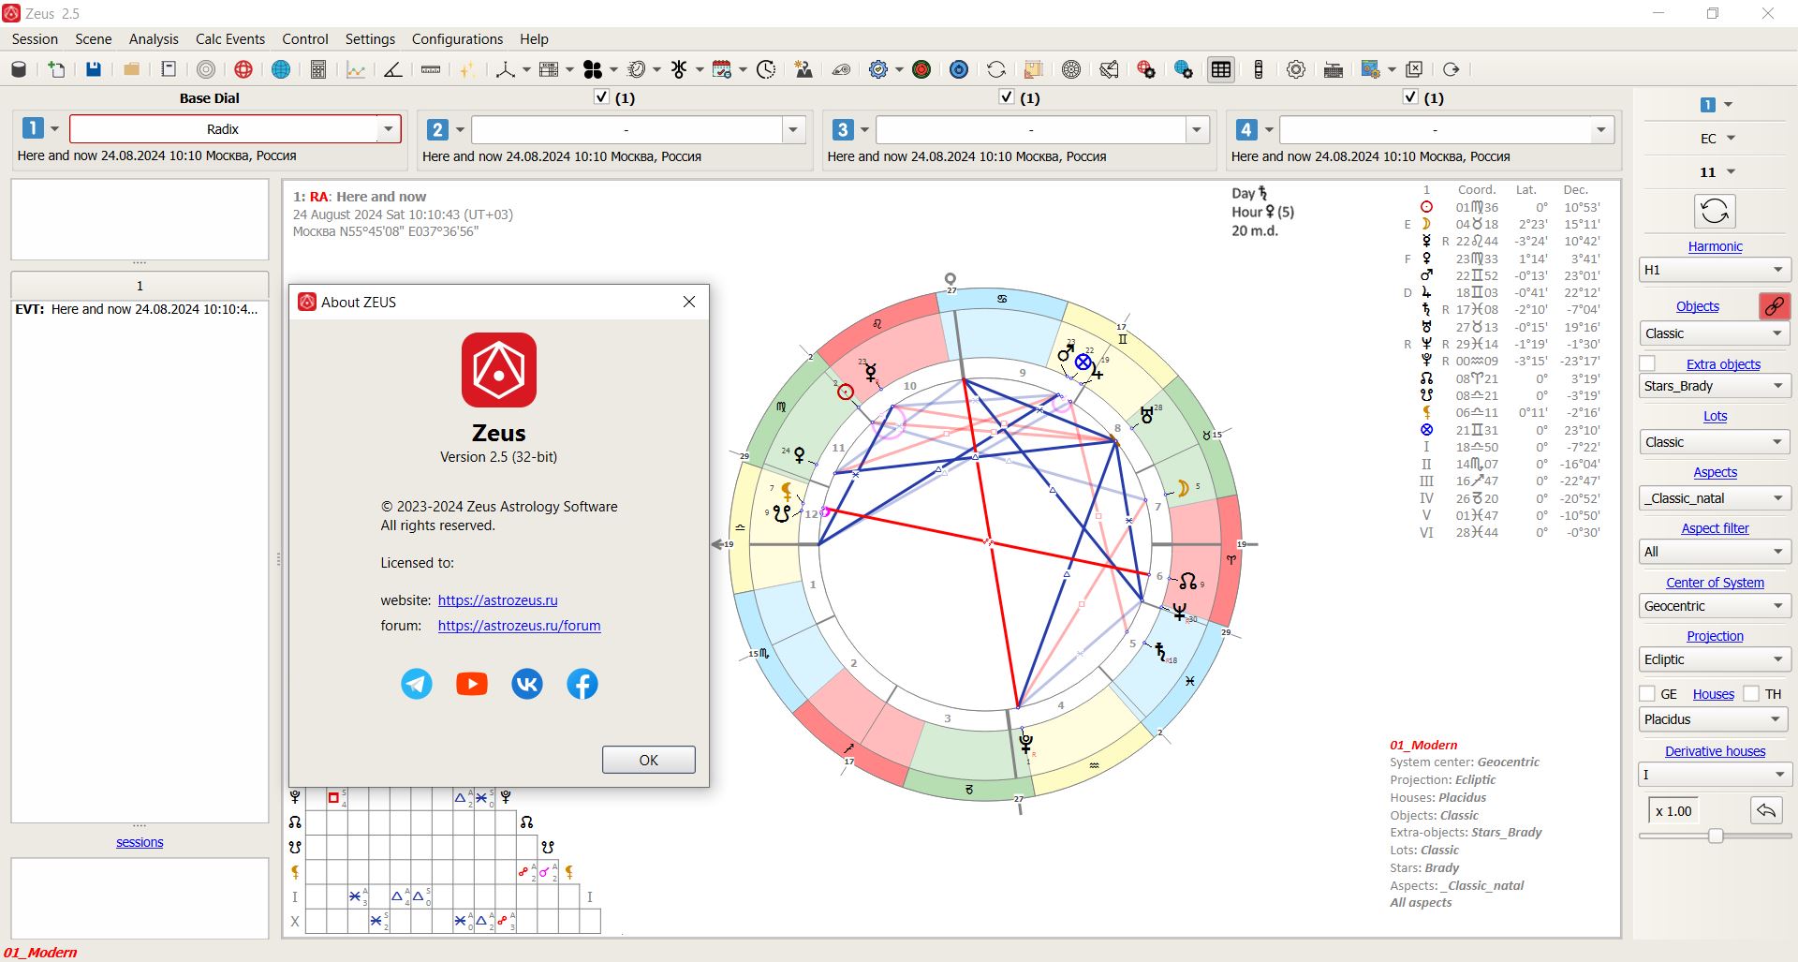
Task: Click the zoom scale slider handle
Action: pos(1716,836)
